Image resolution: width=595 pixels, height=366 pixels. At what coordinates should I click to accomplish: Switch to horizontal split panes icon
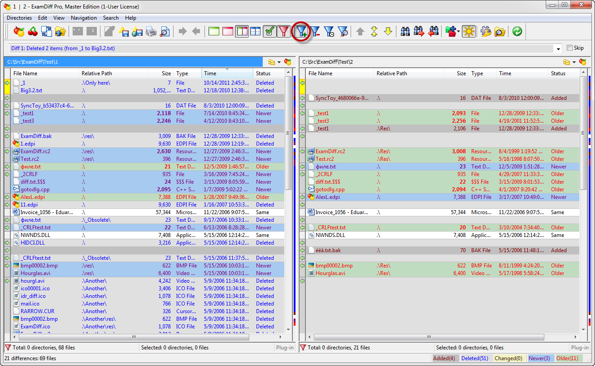[256, 31]
